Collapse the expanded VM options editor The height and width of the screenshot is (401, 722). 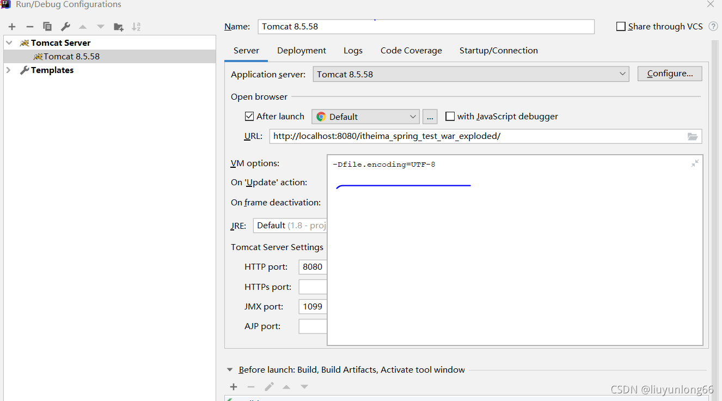[x=695, y=163]
